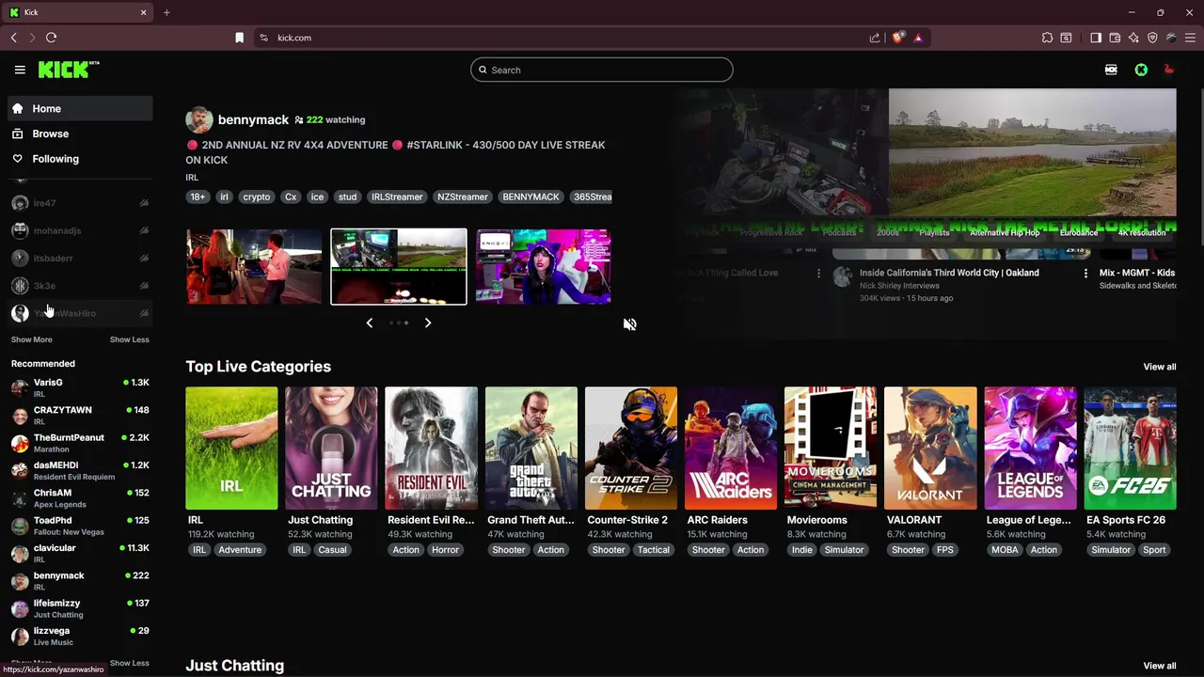
Task: Open Leo AI sparkle icon
Action: pos(1133,38)
